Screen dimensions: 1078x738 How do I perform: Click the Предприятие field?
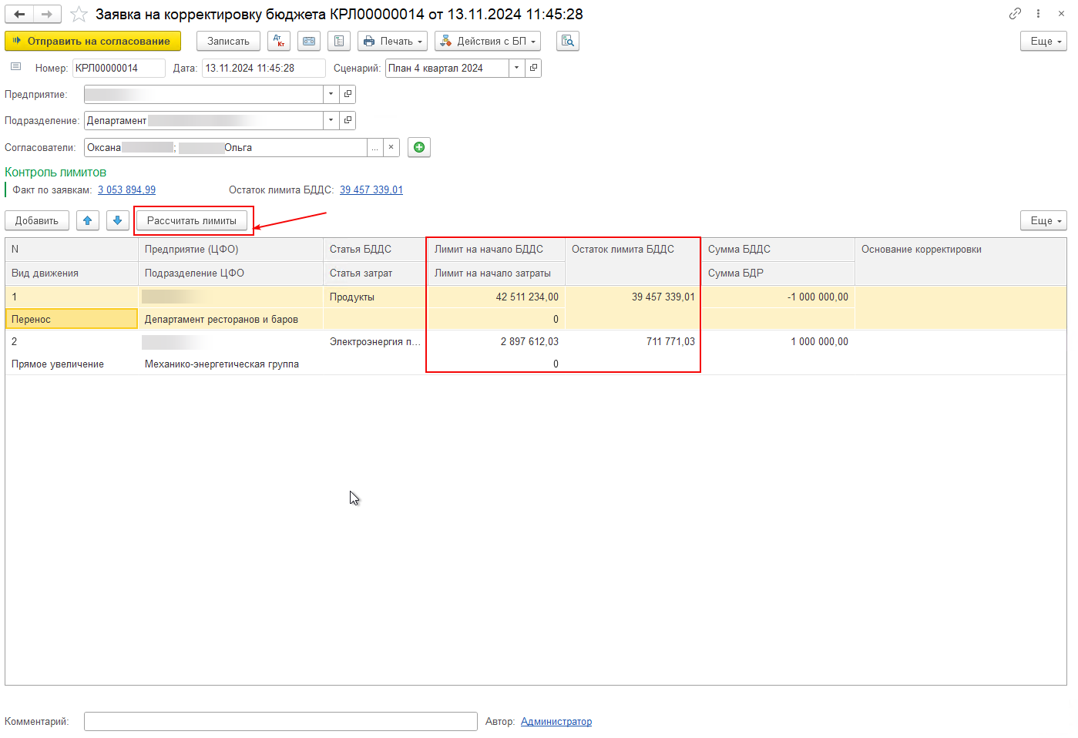coord(203,94)
